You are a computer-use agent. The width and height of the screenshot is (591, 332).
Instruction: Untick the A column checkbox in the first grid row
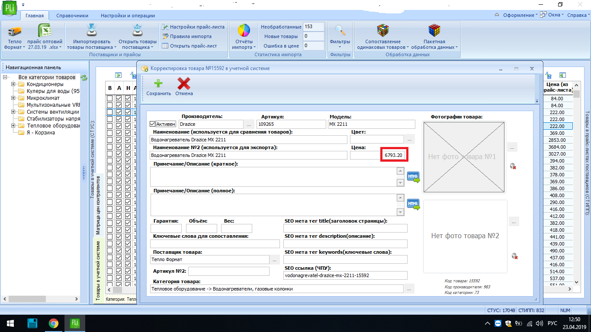119,99
